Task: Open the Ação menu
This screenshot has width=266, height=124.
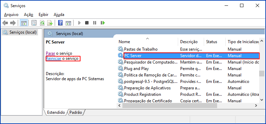Action: 28,15
